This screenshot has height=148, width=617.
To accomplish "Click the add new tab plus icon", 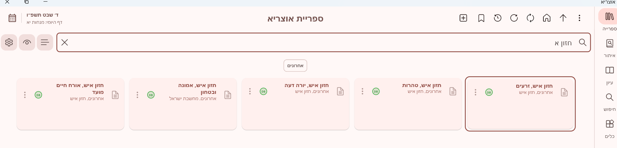I will 463,18.
